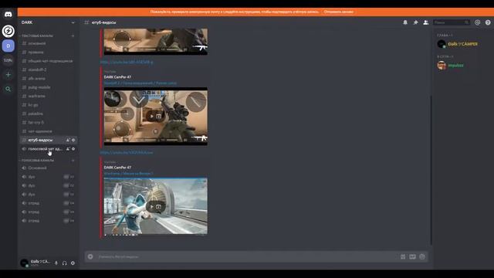Collapse the text channels category
494x278 pixels.
coord(37,36)
